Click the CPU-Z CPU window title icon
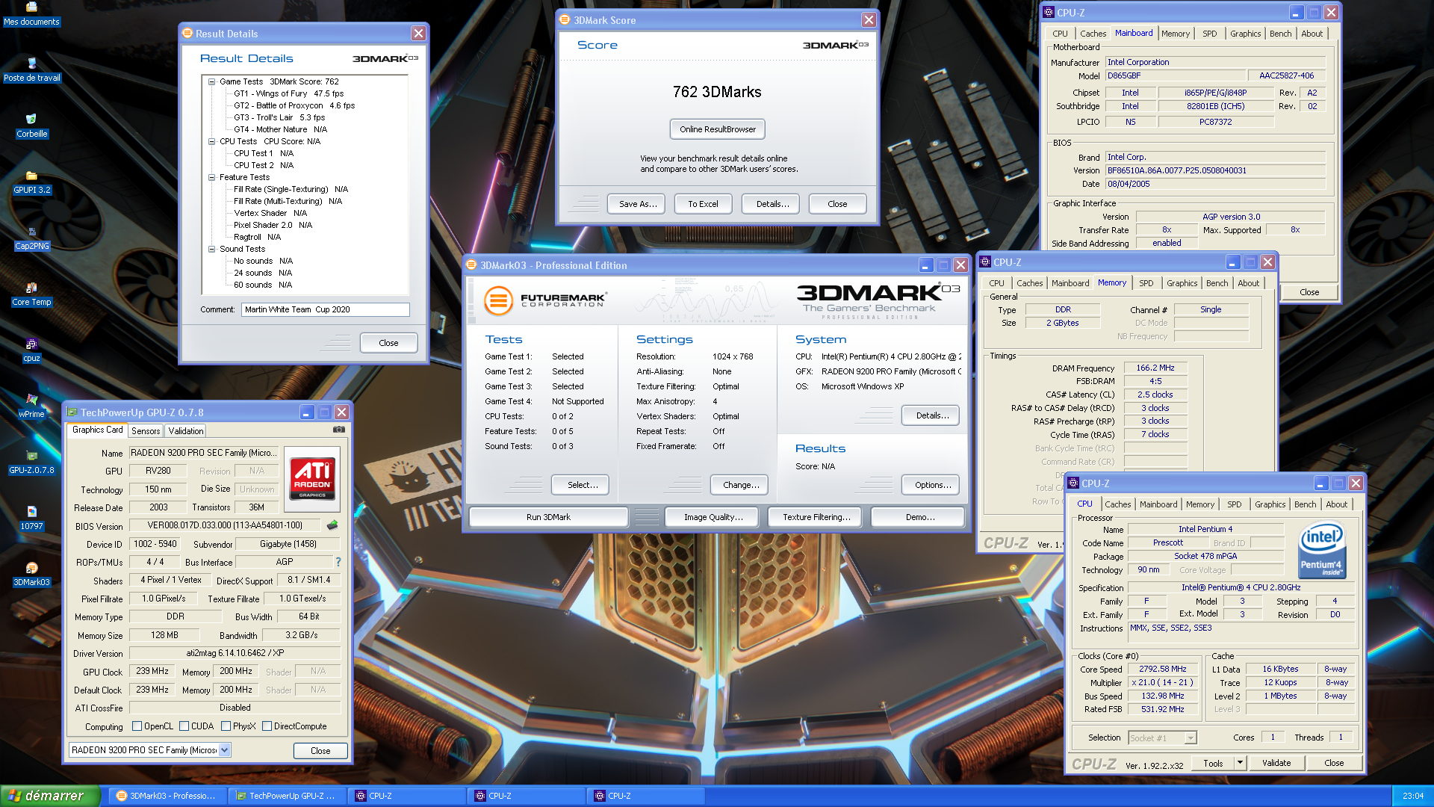This screenshot has height=807, width=1434. point(1073,483)
